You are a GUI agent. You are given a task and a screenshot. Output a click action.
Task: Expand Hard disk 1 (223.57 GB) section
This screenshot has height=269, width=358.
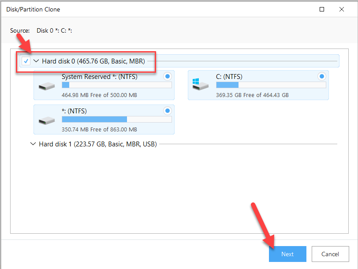point(33,144)
